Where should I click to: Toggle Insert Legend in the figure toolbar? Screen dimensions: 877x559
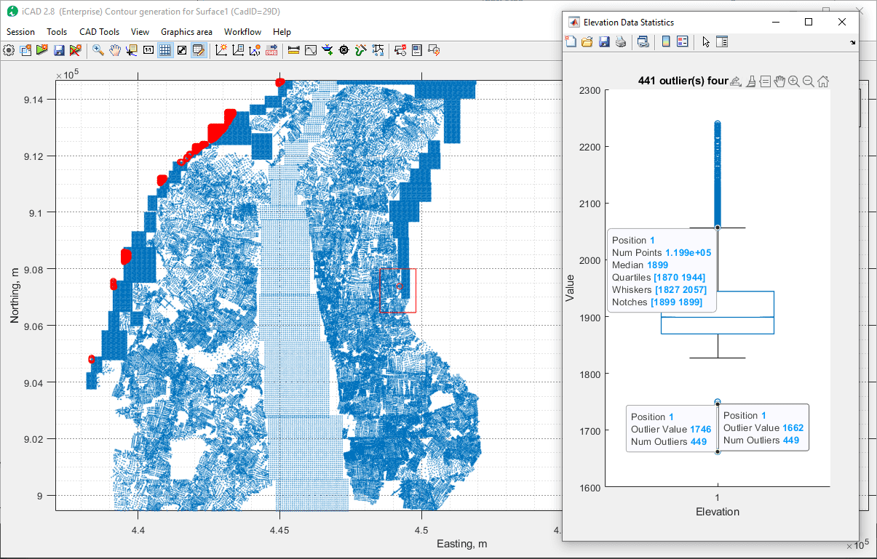pyautogui.click(x=682, y=42)
